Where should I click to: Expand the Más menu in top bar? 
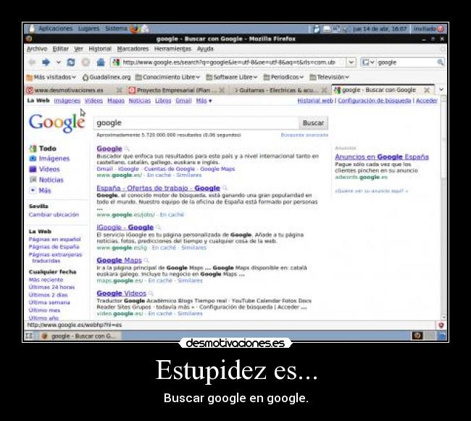tap(204, 101)
